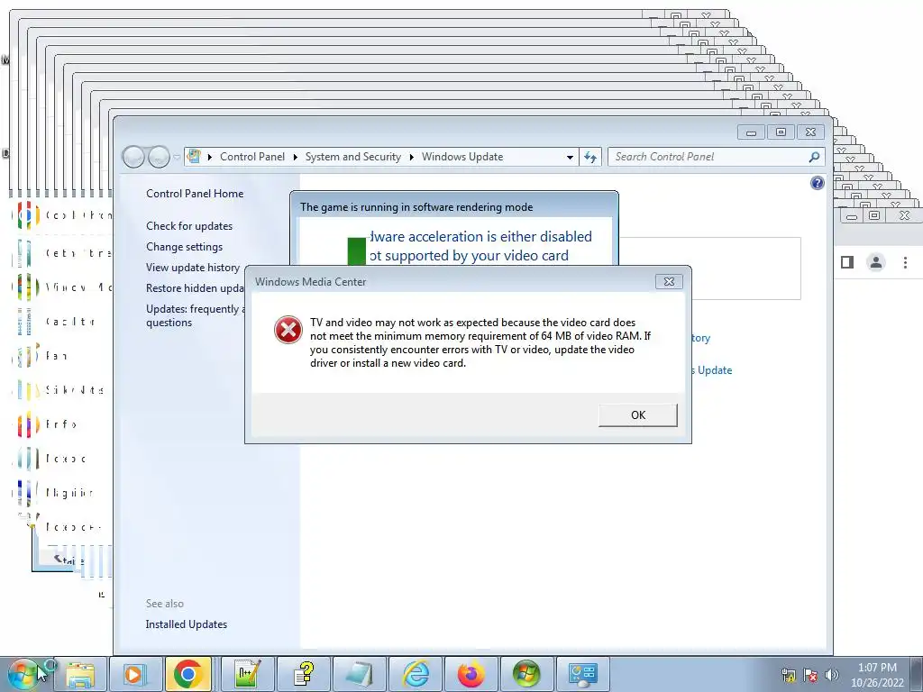This screenshot has width=923, height=692.
Task: Go forward in the Windows Update window
Action: point(159,157)
